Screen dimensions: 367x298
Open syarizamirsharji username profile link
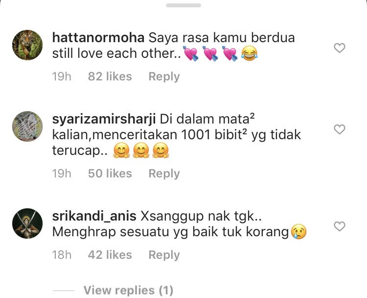[104, 119]
